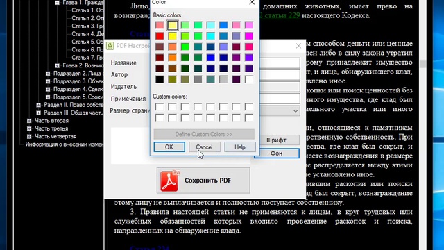
Task: Expand Часть четвертая node
Action: click(x=29, y=137)
